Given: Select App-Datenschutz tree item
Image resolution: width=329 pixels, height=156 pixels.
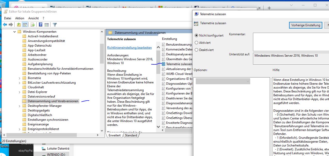Looking at the screenshot, I should (40, 46).
